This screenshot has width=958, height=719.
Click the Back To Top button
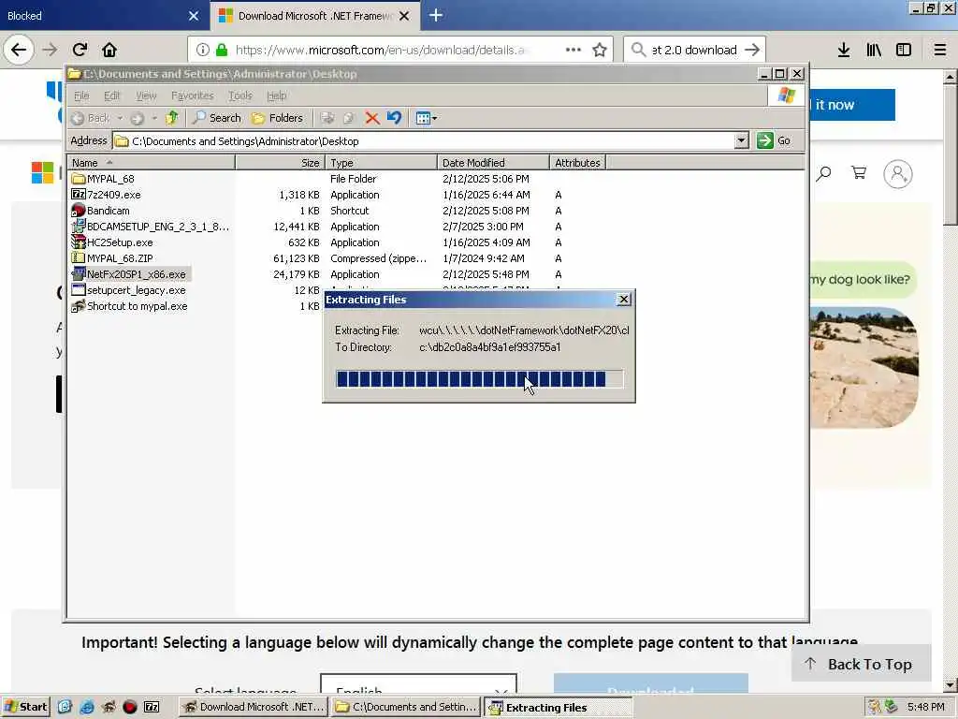point(861,664)
